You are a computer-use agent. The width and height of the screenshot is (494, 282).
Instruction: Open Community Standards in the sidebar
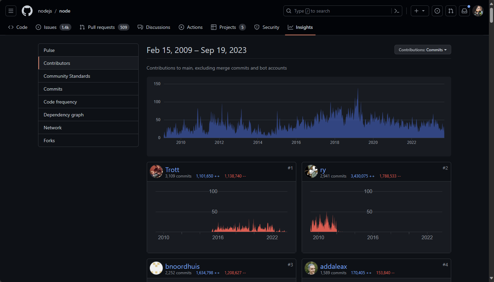[x=88, y=76]
